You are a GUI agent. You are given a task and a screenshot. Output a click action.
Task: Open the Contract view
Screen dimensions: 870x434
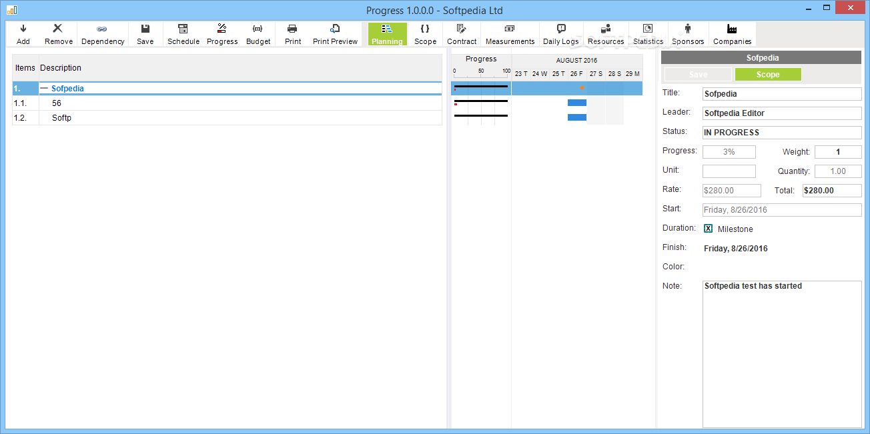pos(462,34)
